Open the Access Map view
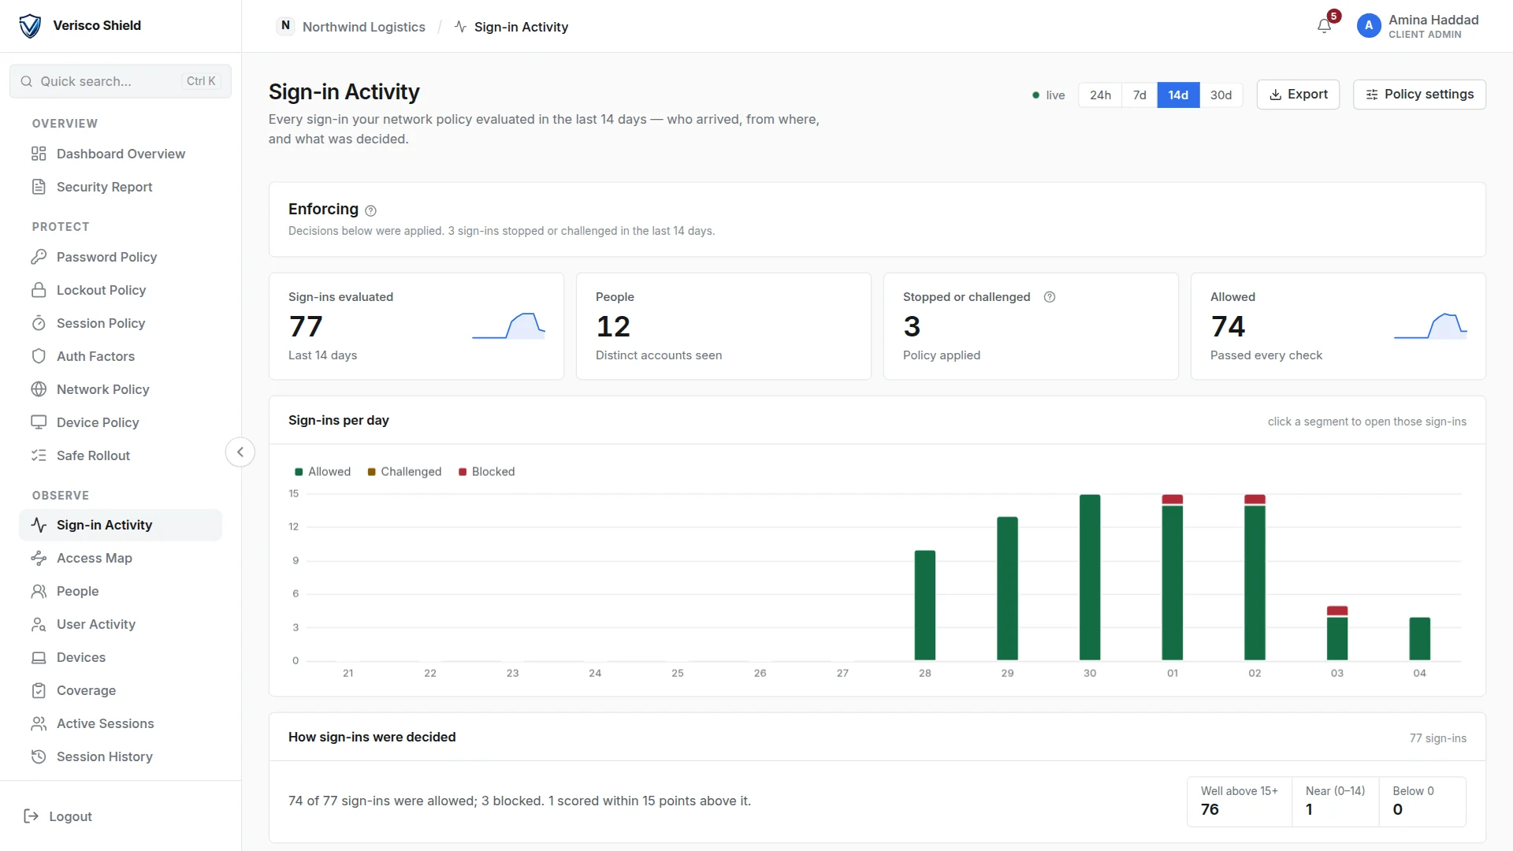Image resolution: width=1513 pixels, height=851 pixels. coord(121,558)
